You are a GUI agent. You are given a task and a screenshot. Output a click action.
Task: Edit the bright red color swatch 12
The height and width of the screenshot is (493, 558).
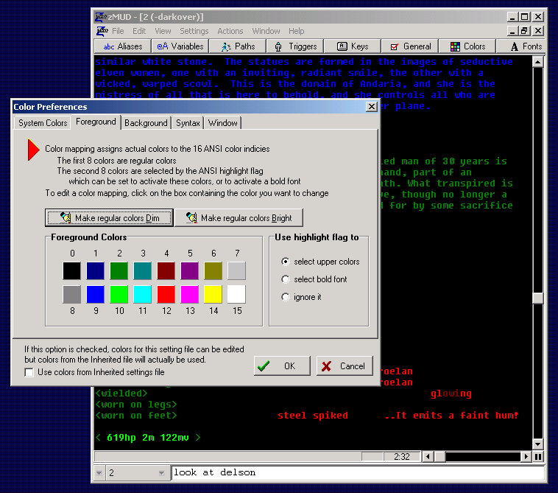166,294
